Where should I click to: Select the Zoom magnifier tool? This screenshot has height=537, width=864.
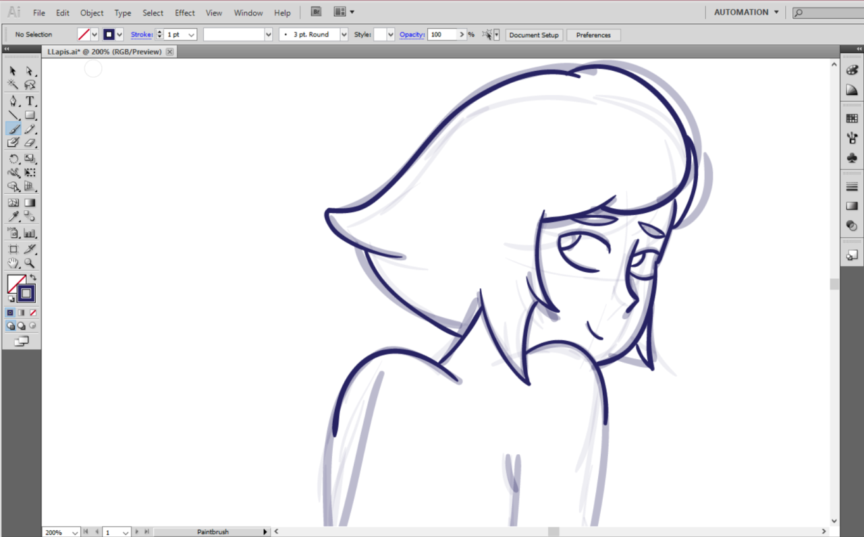click(30, 263)
